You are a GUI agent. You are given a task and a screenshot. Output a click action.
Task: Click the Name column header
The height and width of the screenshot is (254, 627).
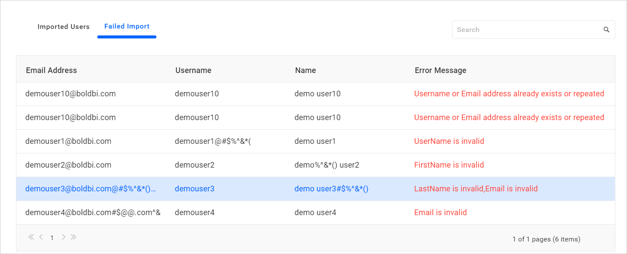(306, 70)
